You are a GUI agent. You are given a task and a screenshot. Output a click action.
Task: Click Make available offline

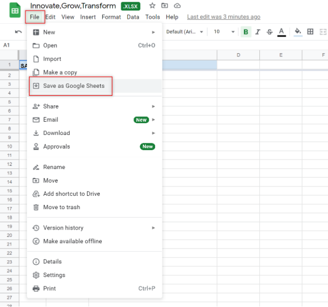coord(94,241)
